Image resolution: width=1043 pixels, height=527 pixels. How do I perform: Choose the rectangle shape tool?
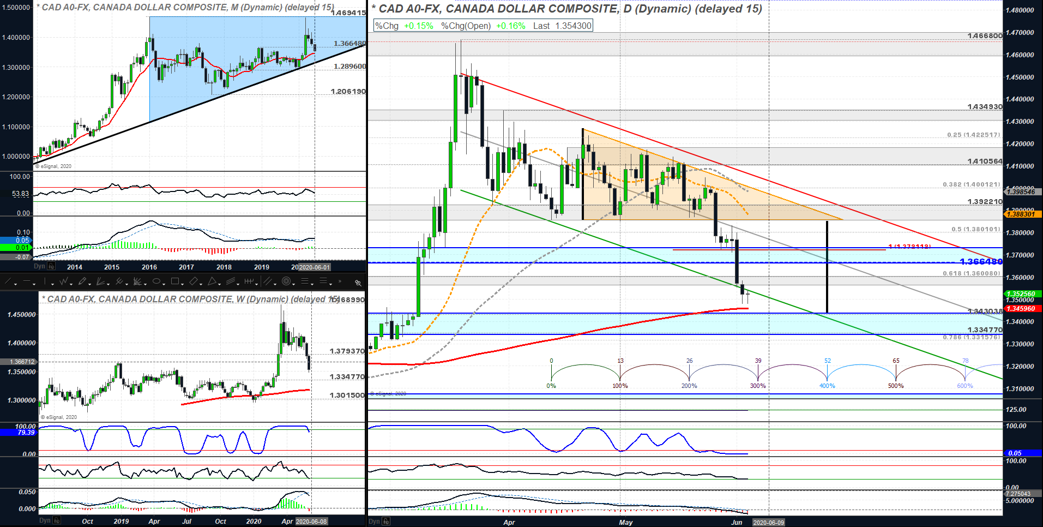(175, 282)
